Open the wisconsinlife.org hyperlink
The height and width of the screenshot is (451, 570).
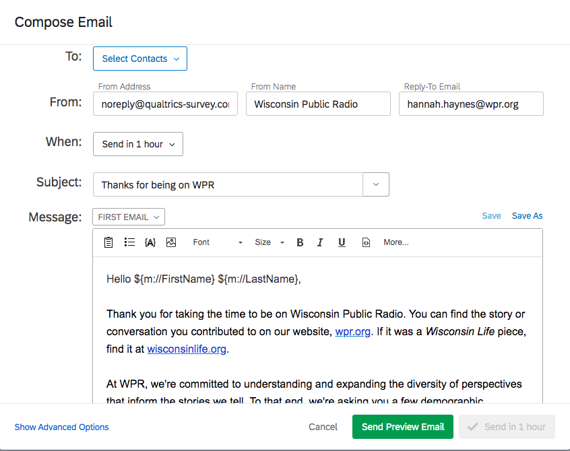(x=187, y=349)
